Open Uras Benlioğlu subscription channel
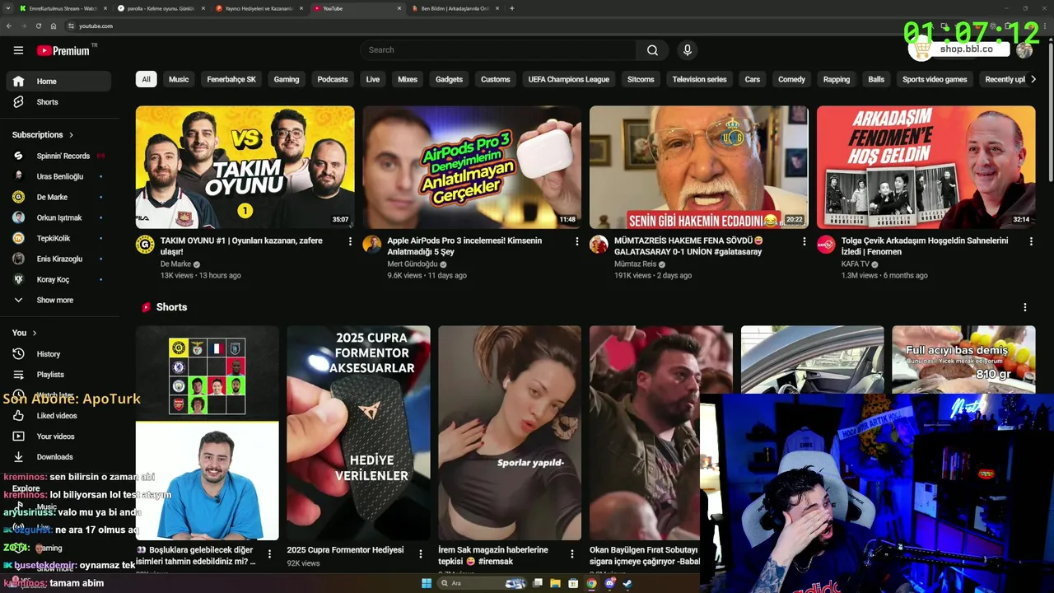Screen dimensions: 1054x593 (58, 176)
